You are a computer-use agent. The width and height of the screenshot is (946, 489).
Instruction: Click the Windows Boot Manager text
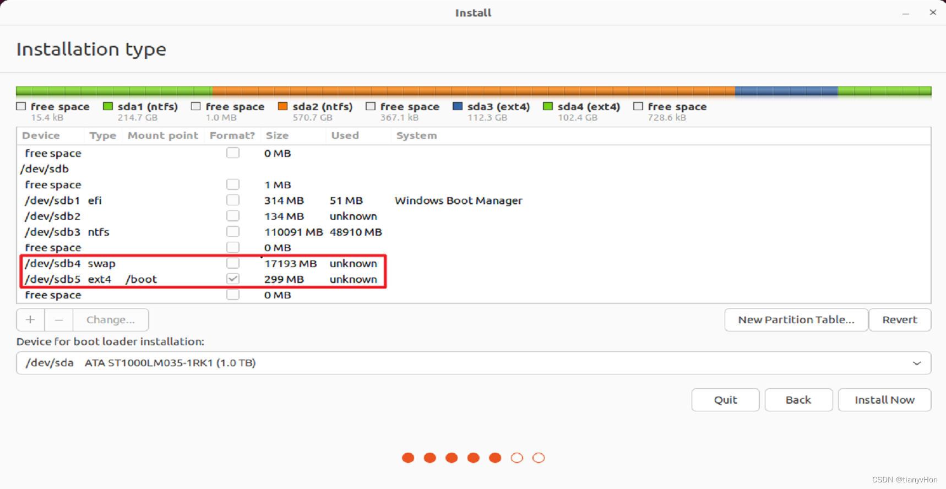(458, 200)
